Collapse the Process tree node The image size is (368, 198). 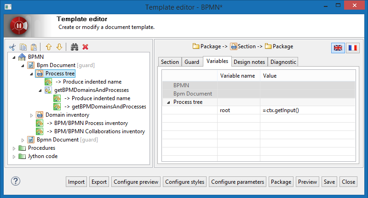[31, 74]
